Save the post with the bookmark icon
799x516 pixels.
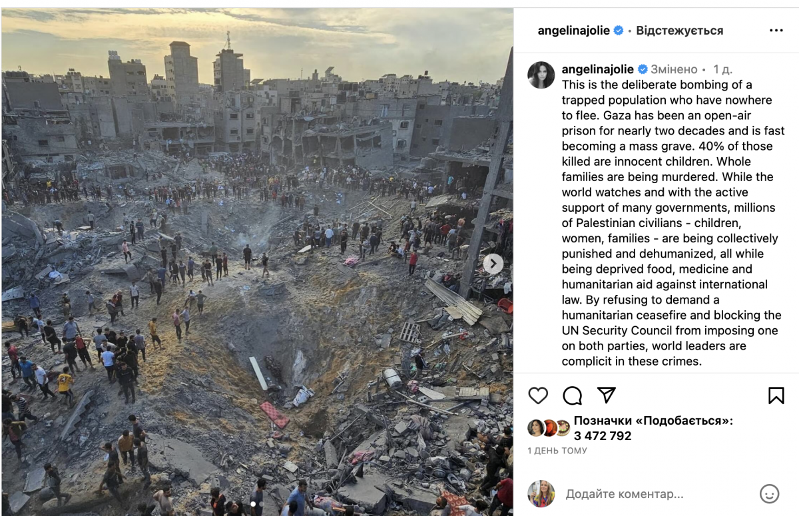tap(776, 395)
